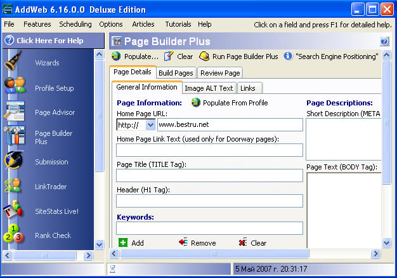Open the Tutorials menu
This screenshot has width=397, height=278.
click(x=178, y=24)
